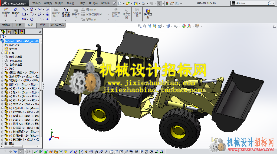Image resolution: width=277 pixels, height=154 pixels.
Task: Click the Open file icon
Action: (128, 3)
